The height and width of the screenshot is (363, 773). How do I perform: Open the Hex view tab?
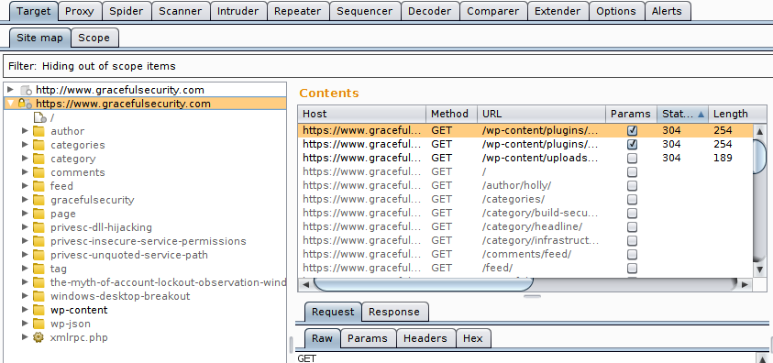pos(473,338)
